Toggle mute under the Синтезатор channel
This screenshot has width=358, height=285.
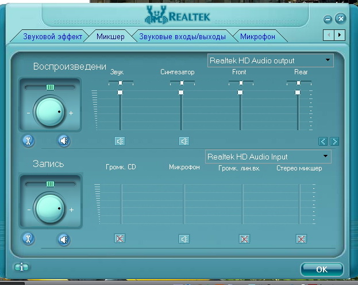(184, 140)
